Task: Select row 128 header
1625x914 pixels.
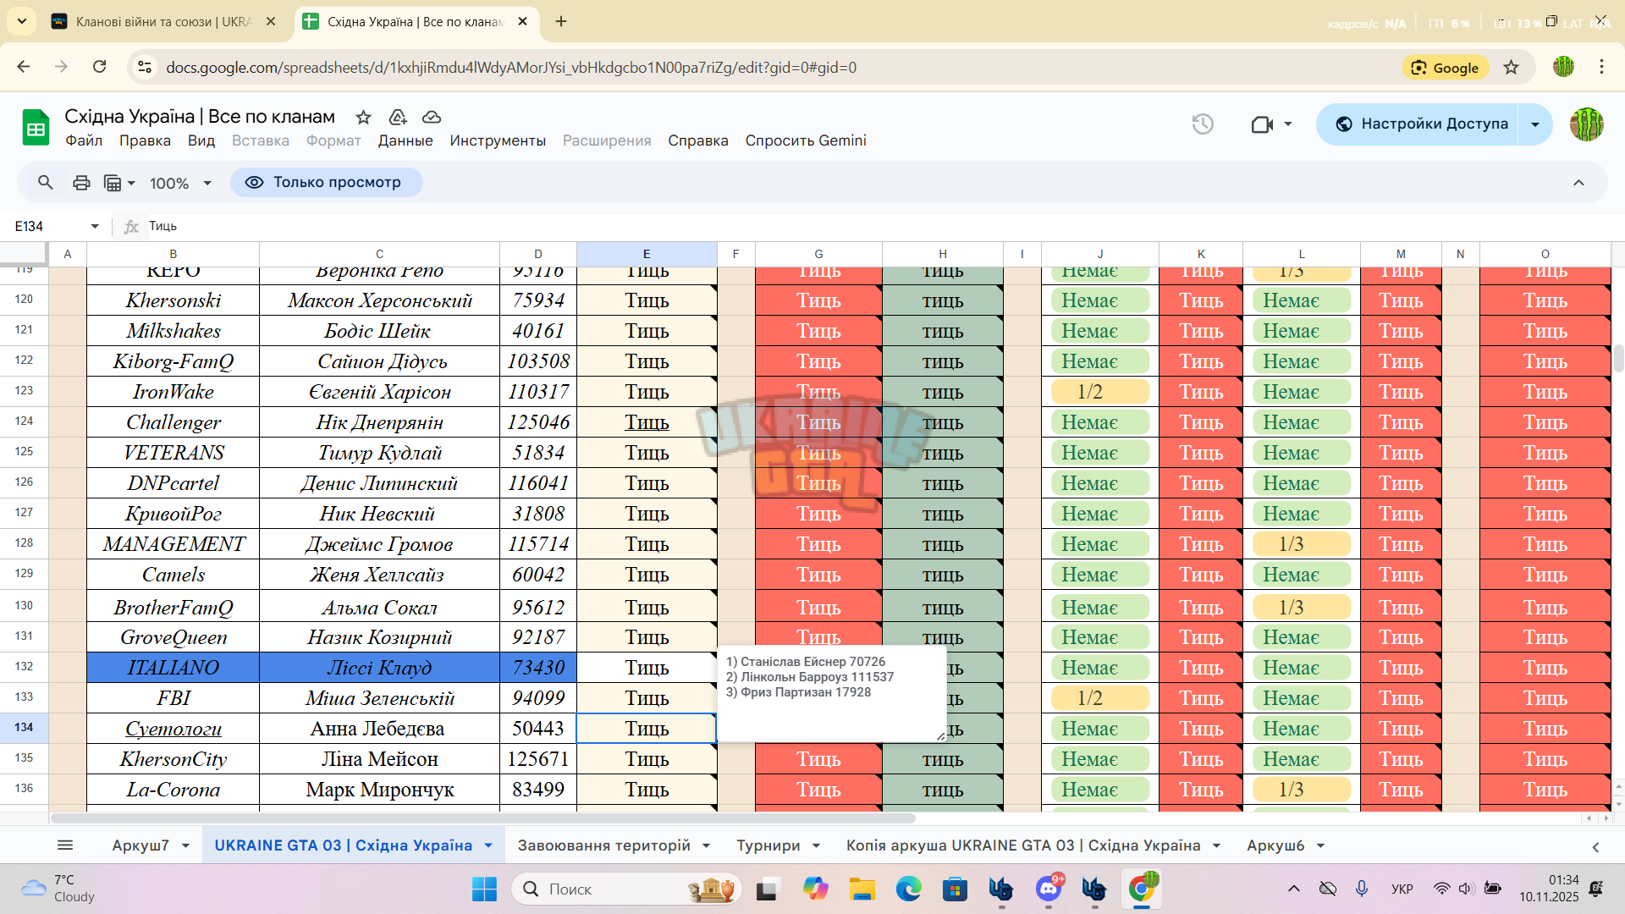Action: [x=24, y=542]
